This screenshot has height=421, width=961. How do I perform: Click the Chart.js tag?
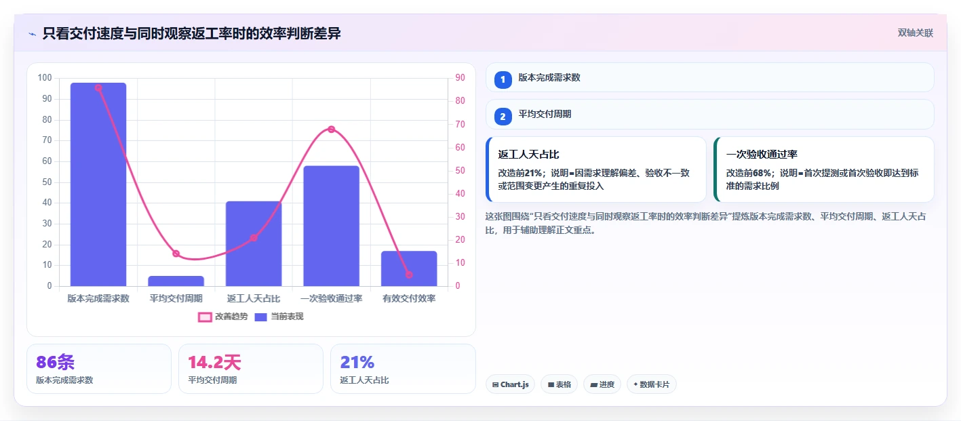point(510,384)
